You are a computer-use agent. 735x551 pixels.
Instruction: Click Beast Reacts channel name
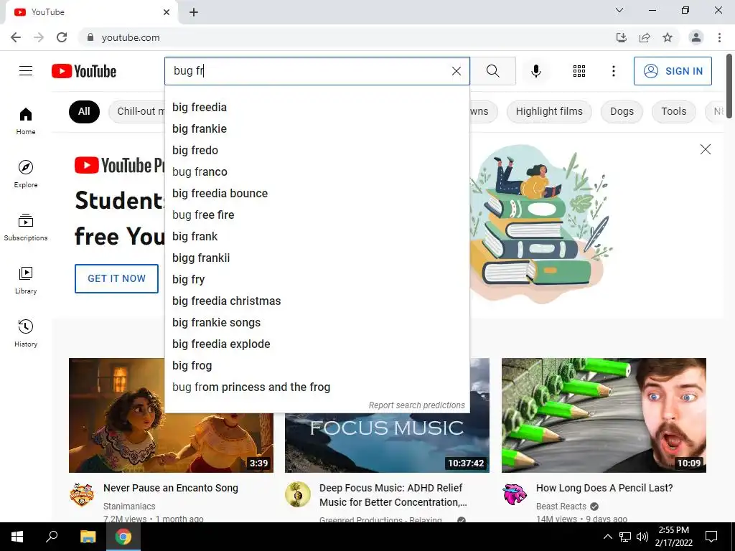tap(561, 507)
